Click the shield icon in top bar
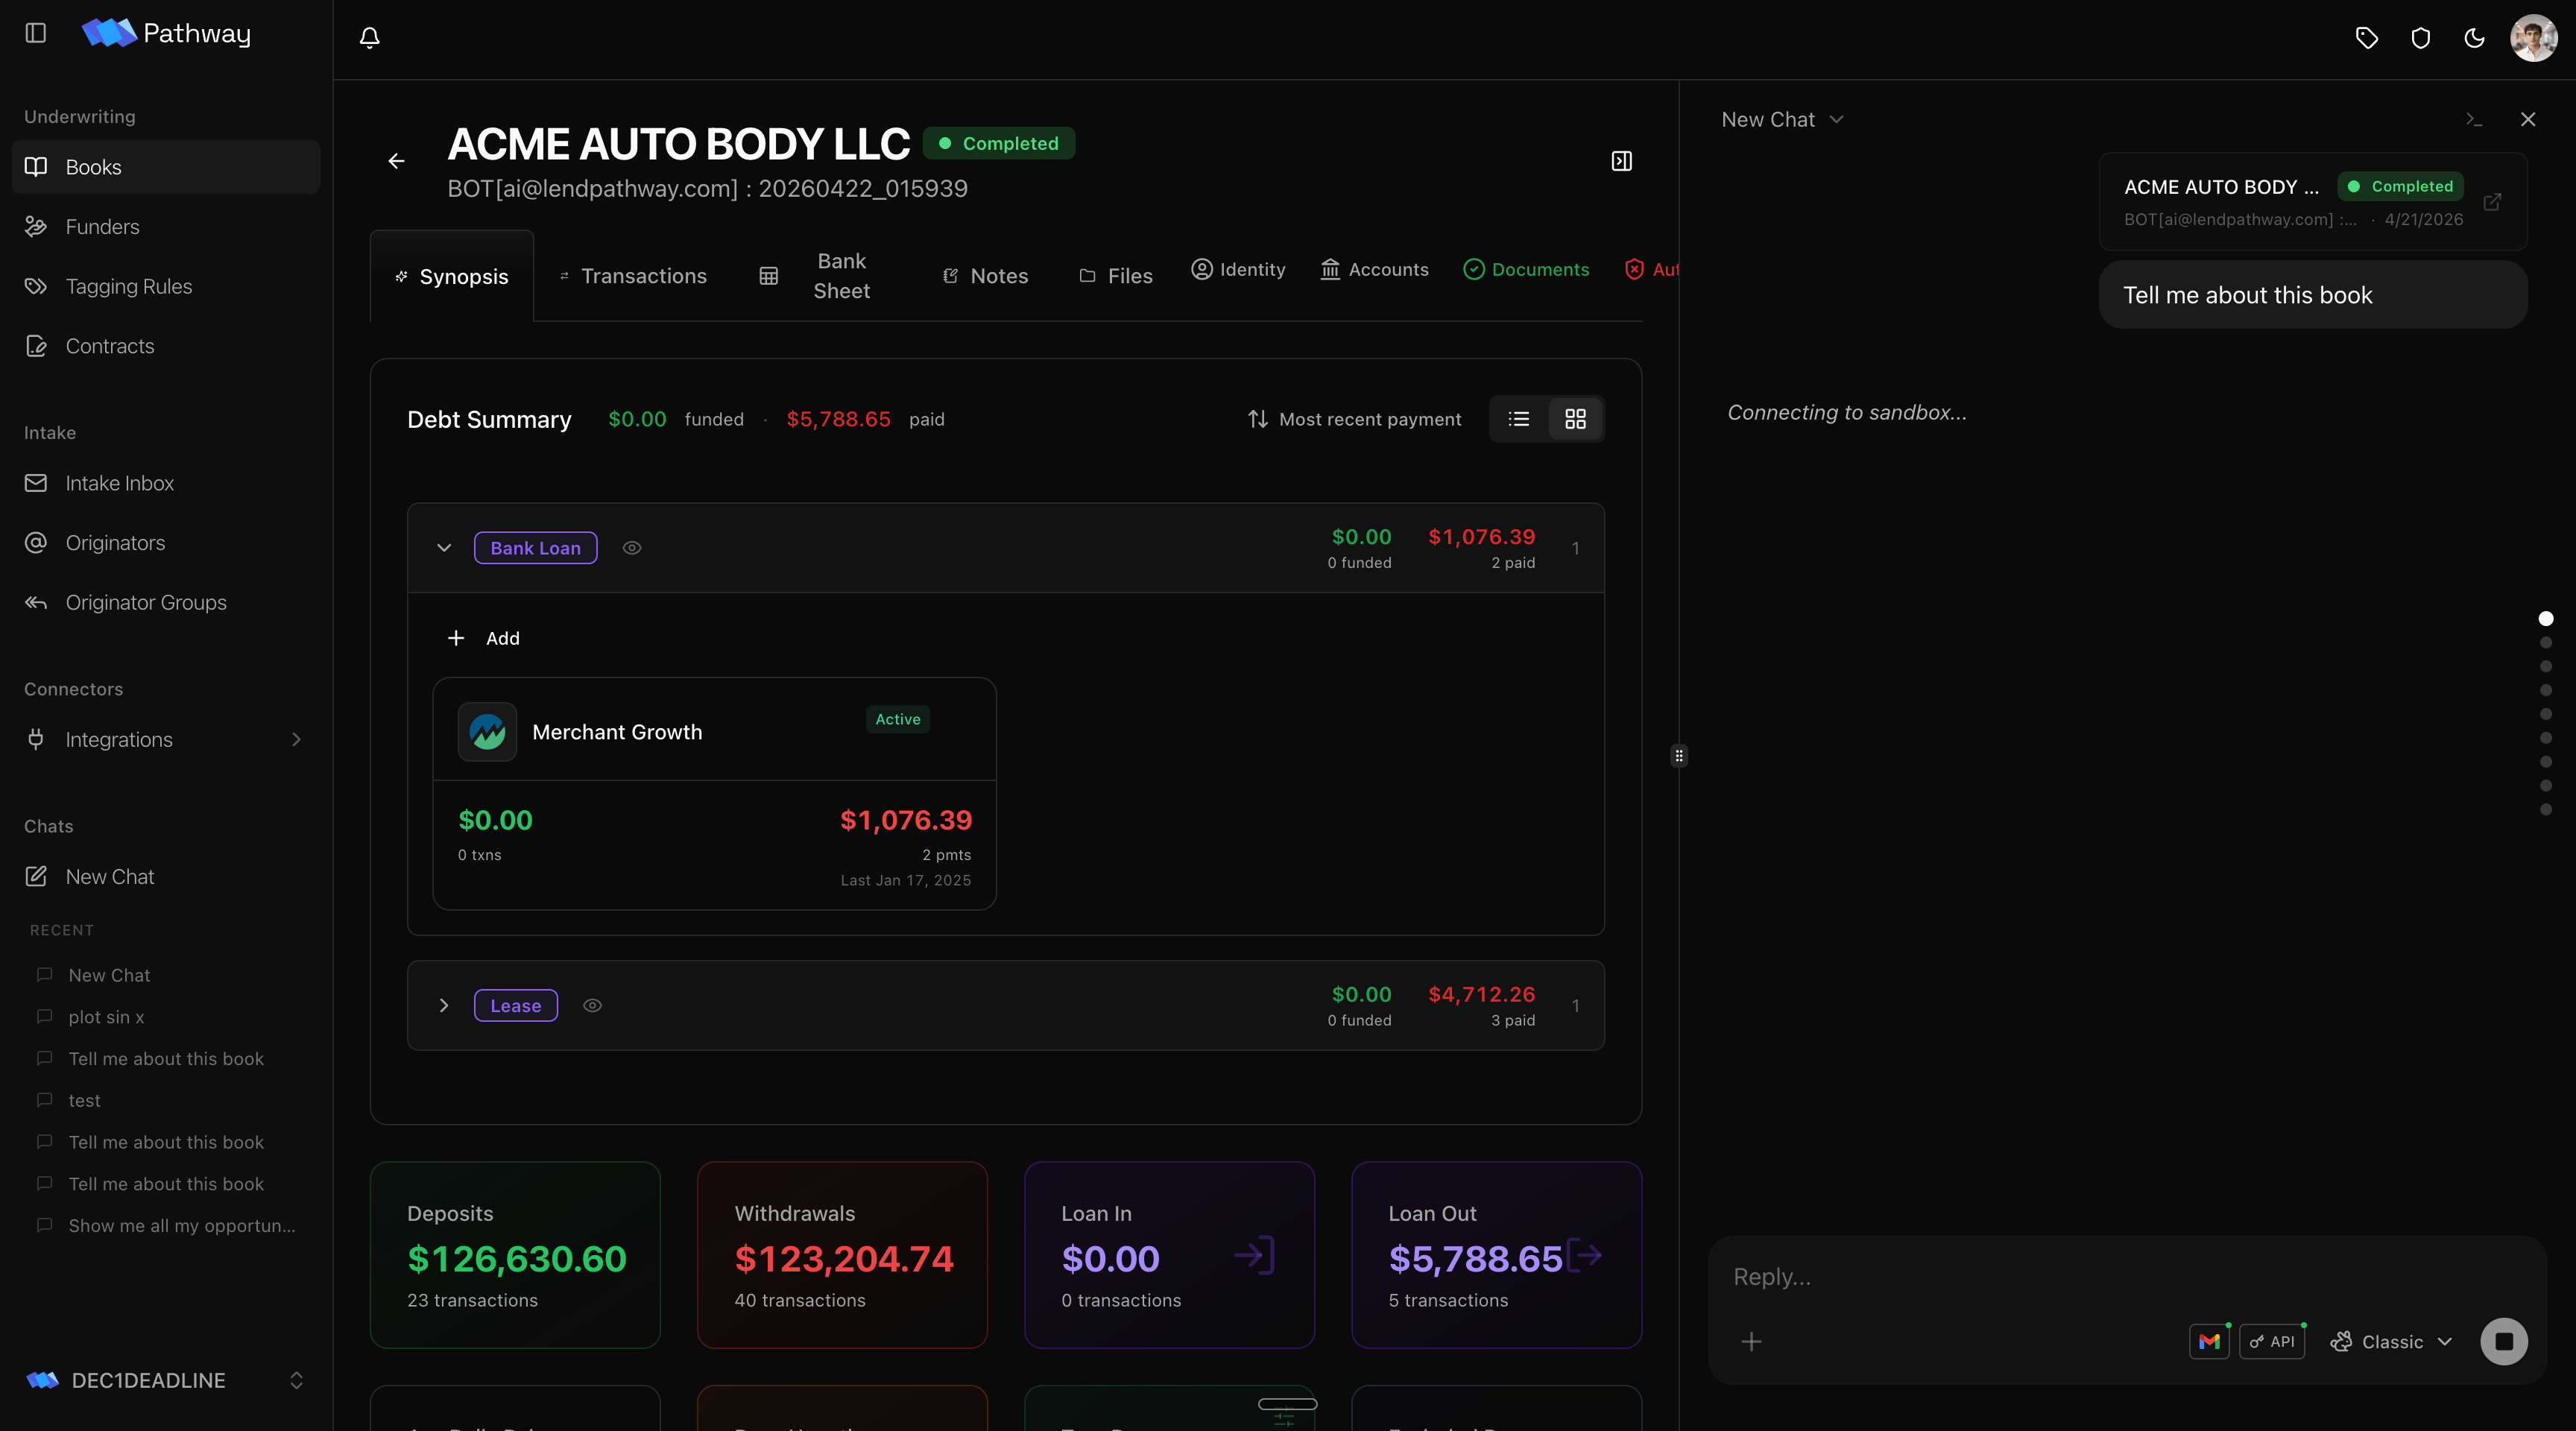Screen dimensions: 2576x1431 tap(2420, 38)
